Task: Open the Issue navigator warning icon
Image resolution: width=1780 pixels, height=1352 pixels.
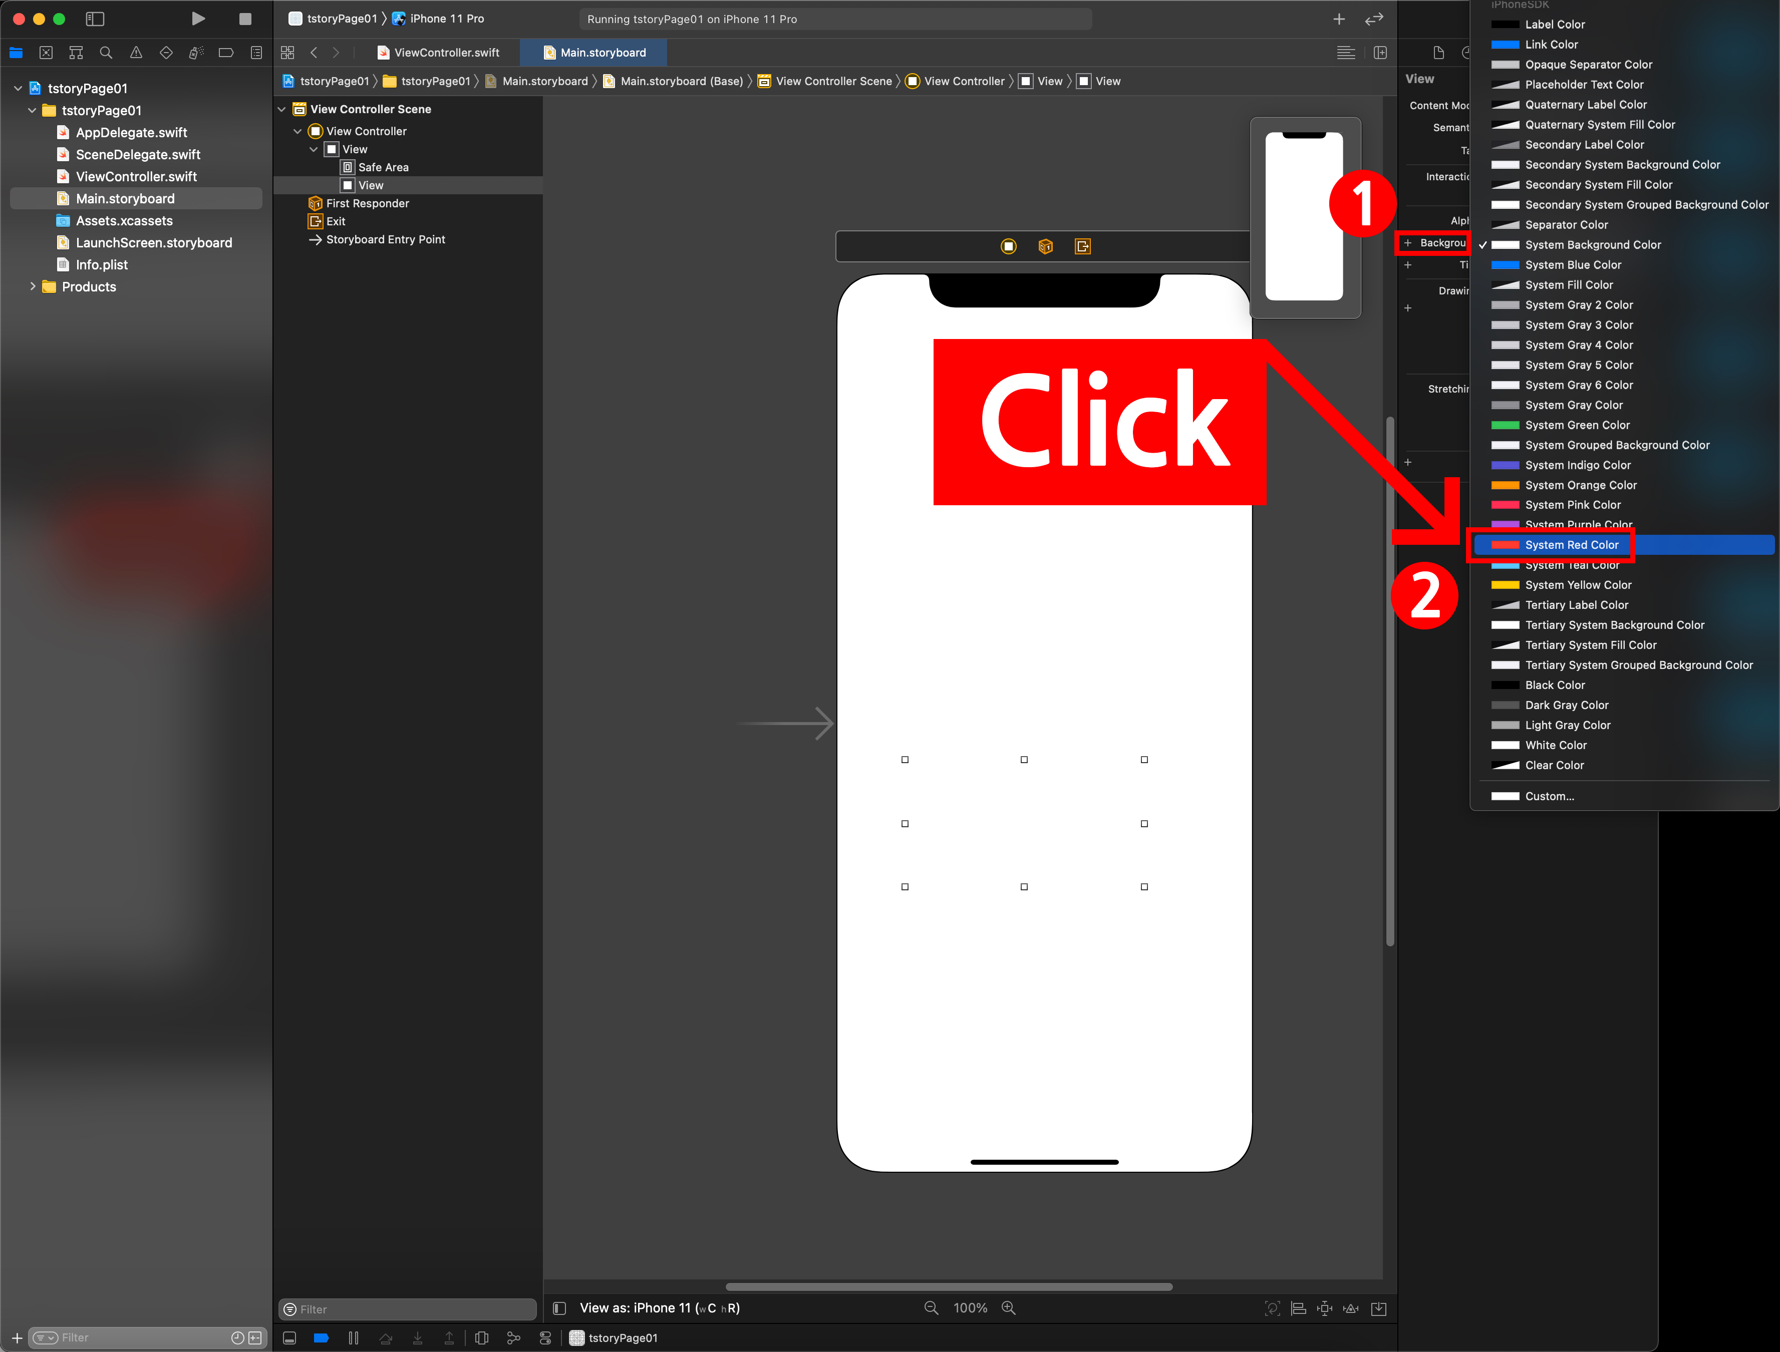Action: [136, 53]
